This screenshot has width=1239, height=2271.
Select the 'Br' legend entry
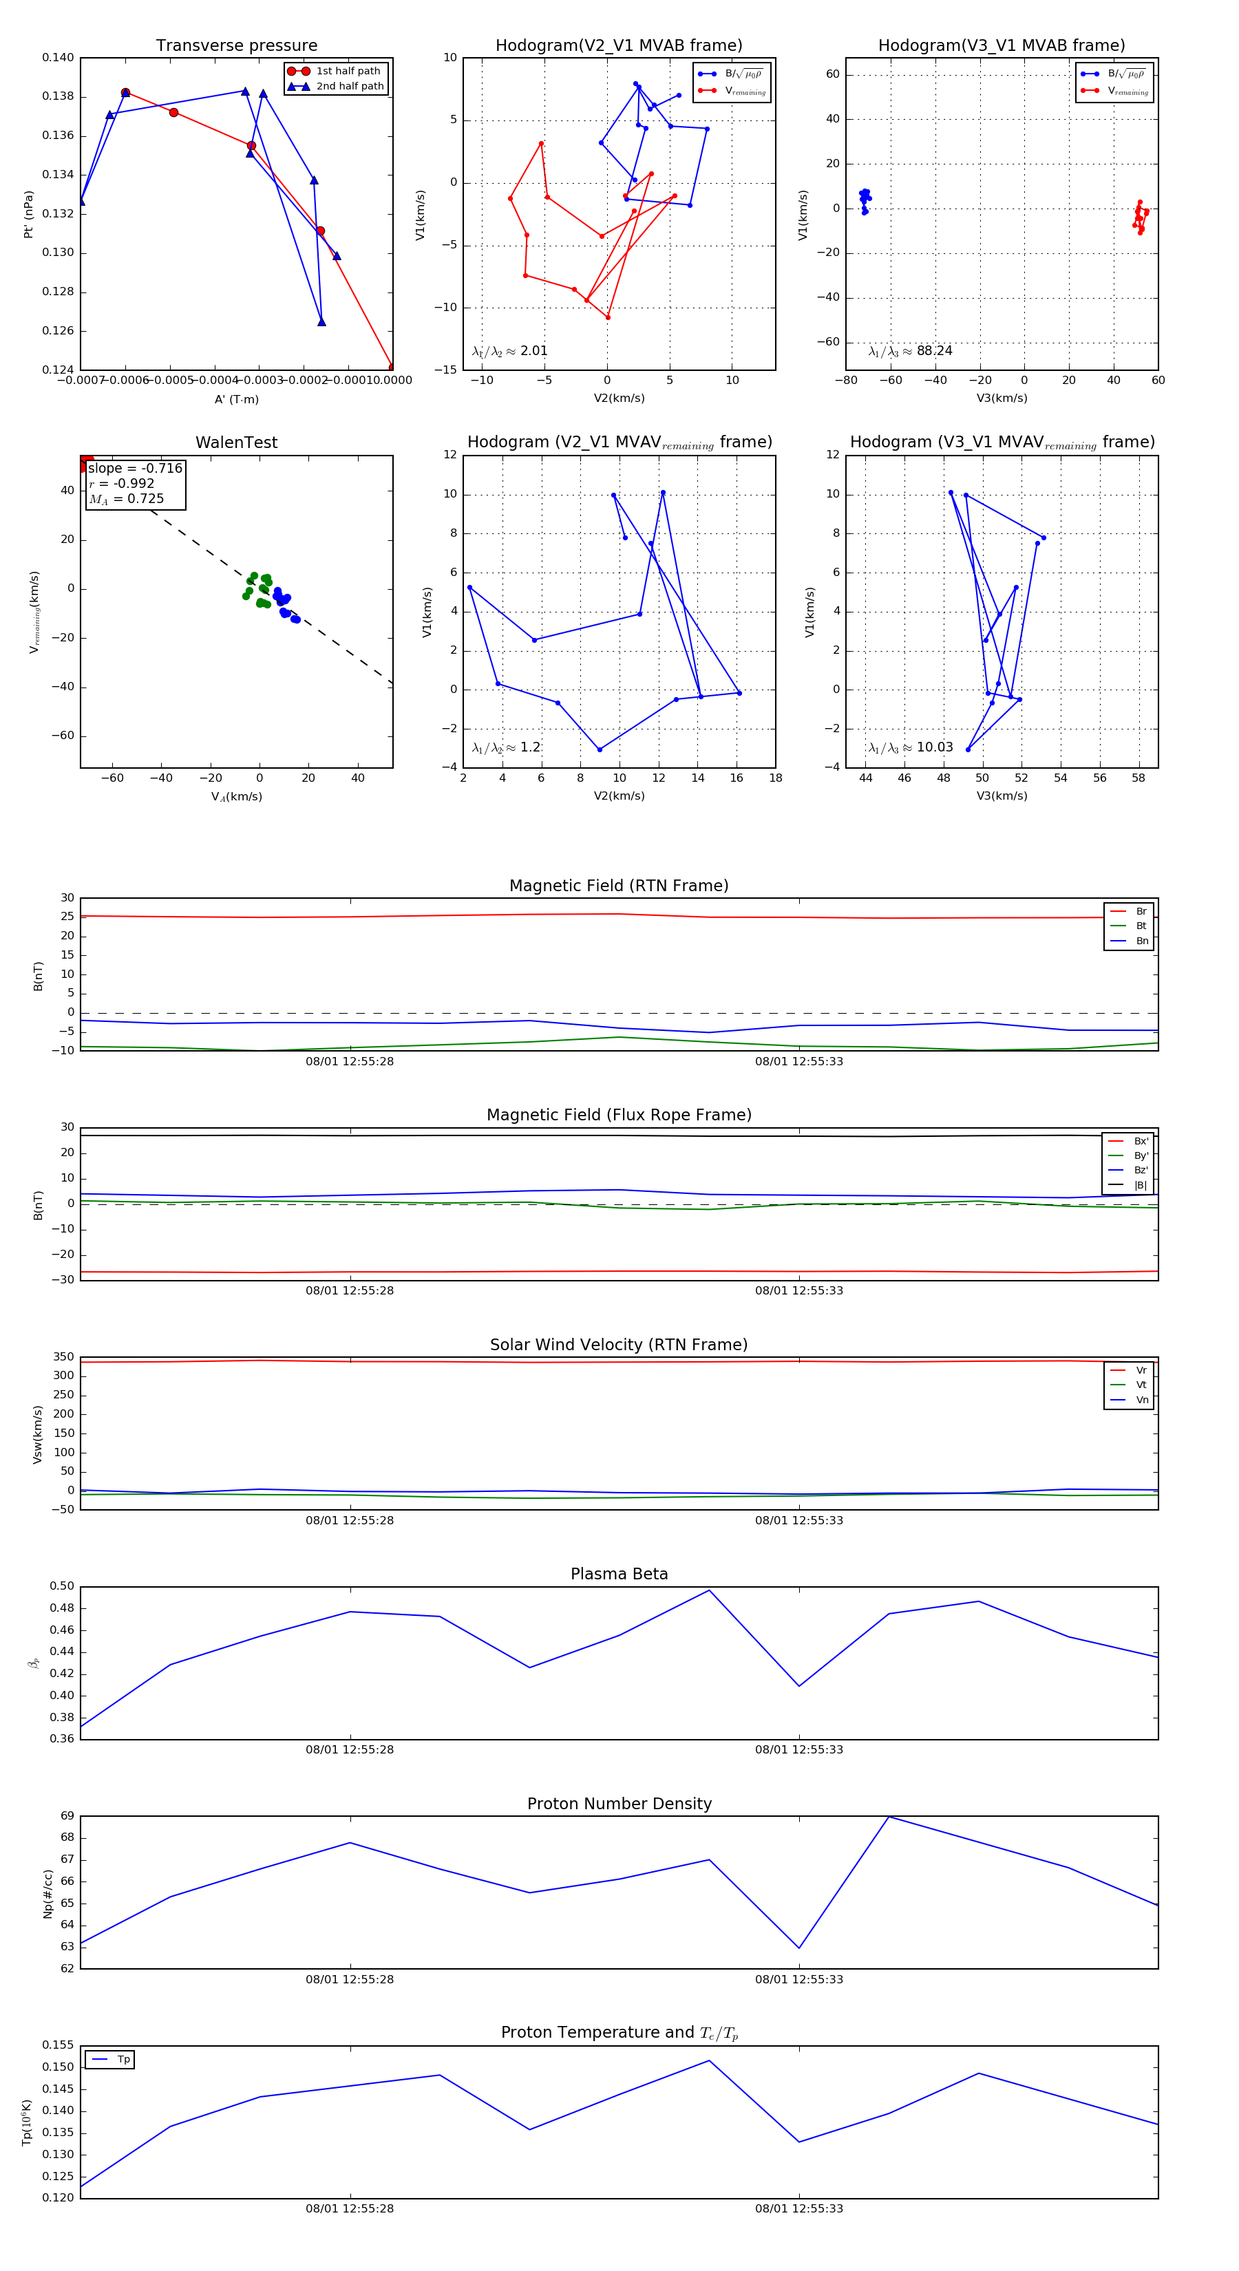coord(1129,912)
